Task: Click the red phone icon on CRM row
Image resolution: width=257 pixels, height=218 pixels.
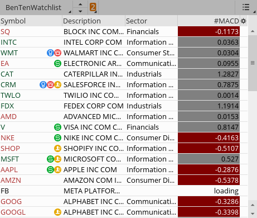Action: coord(50,85)
